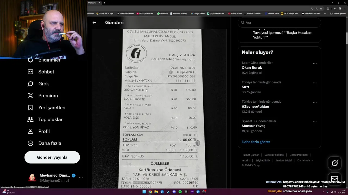This screenshot has height=195, width=348.
Task: Click Daha fazla göster under trends
Action: point(256,142)
